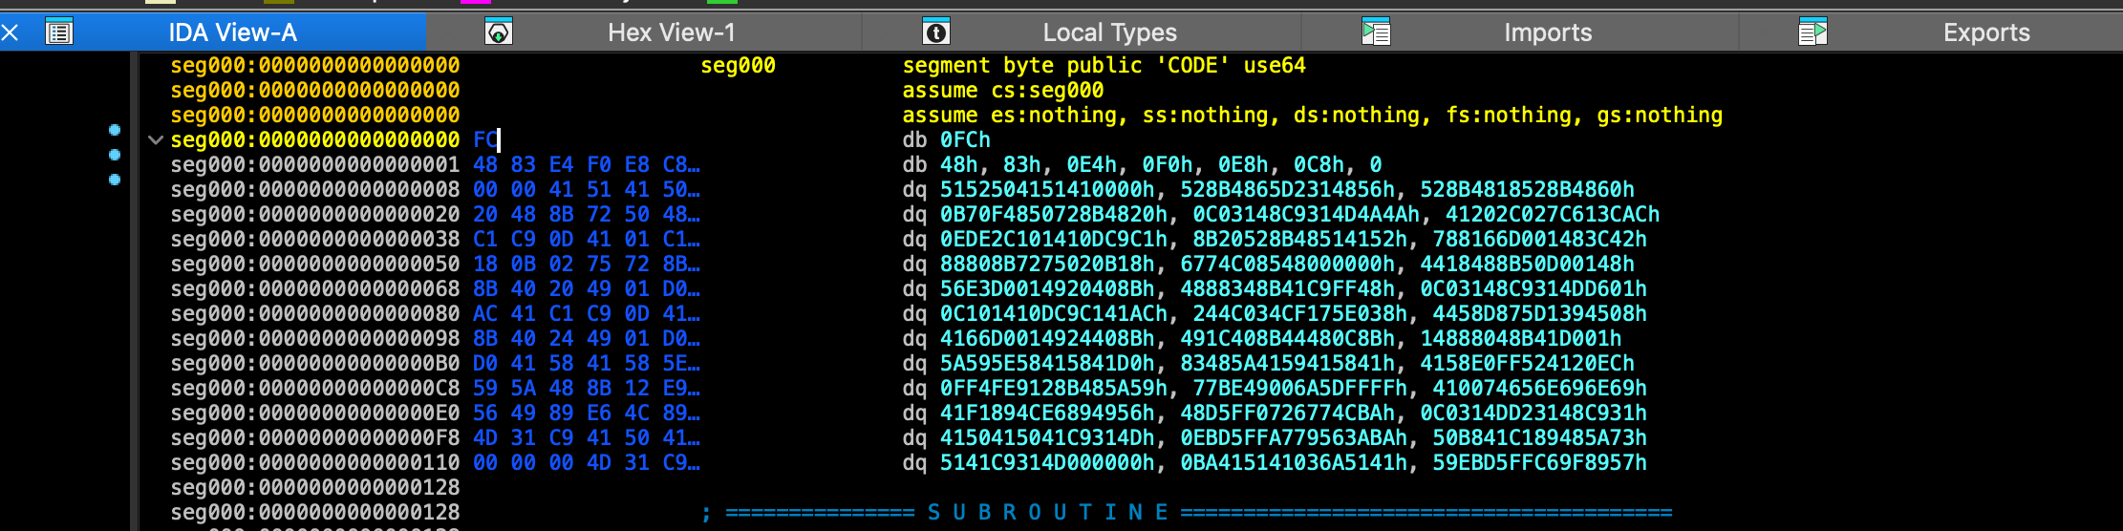Click the top blue dot in left gutter
This screenshot has width=2123, height=531.
click(x=115, y=130)
